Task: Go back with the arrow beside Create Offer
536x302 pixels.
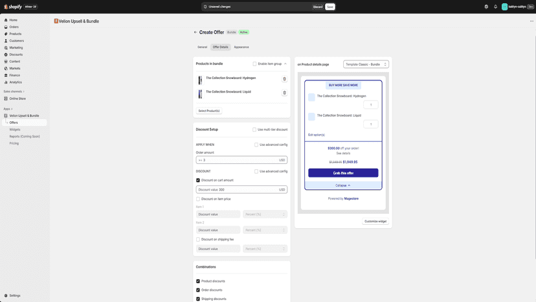Action: (x=195, y=32)
